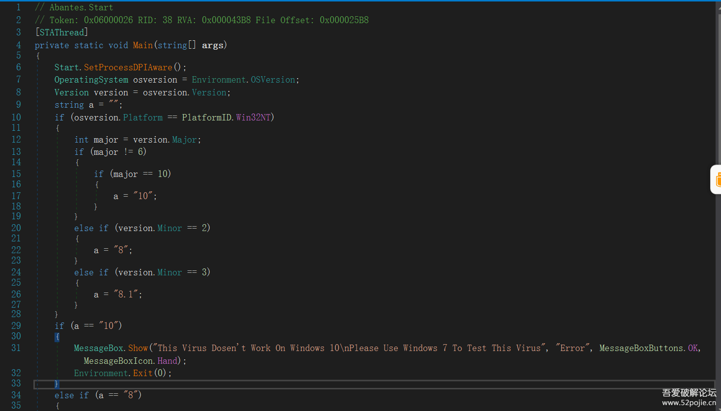Click the Platform property reference

point(142,117)
